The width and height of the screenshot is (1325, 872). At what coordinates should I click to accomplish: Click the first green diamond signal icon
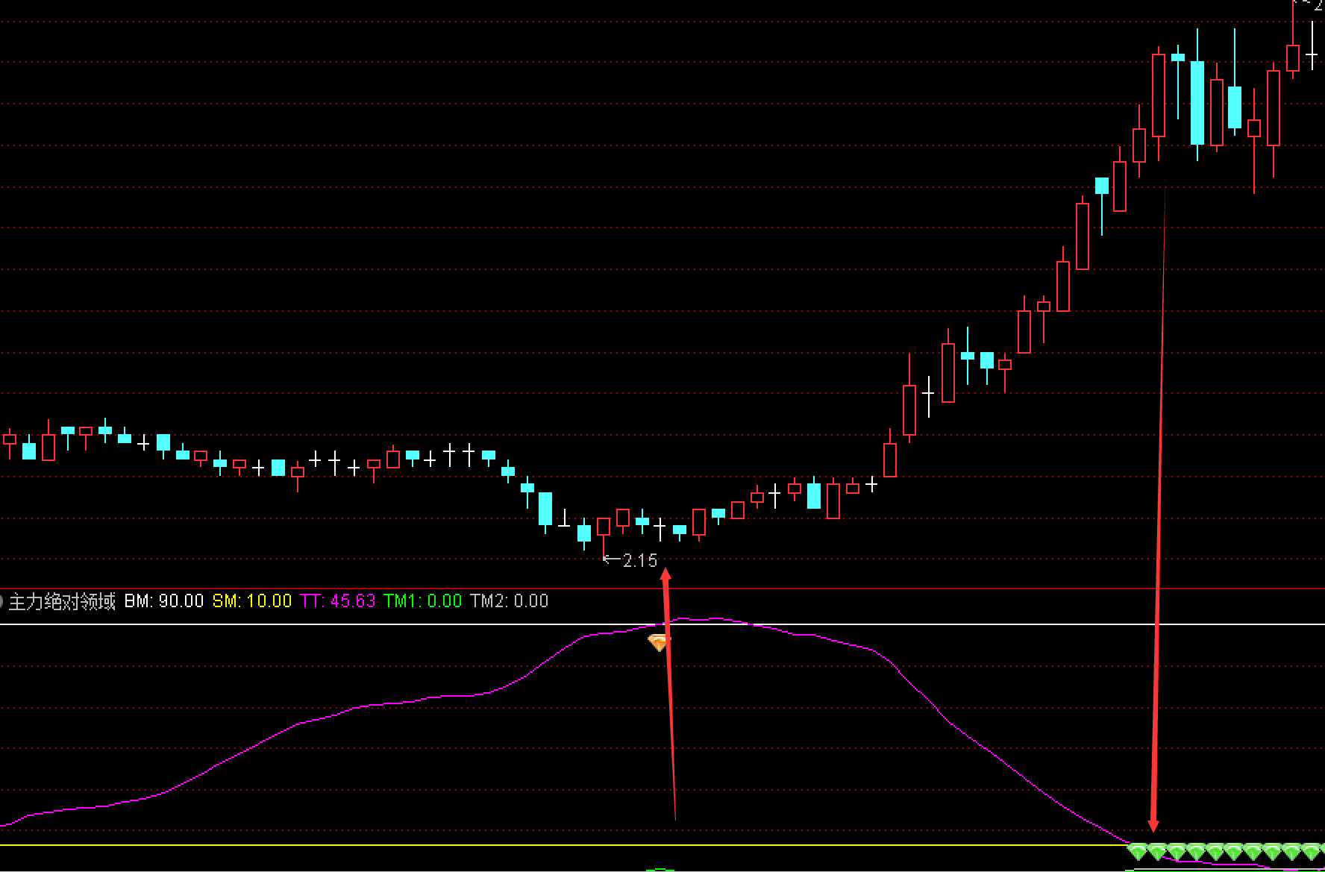tap(1137, 851)
